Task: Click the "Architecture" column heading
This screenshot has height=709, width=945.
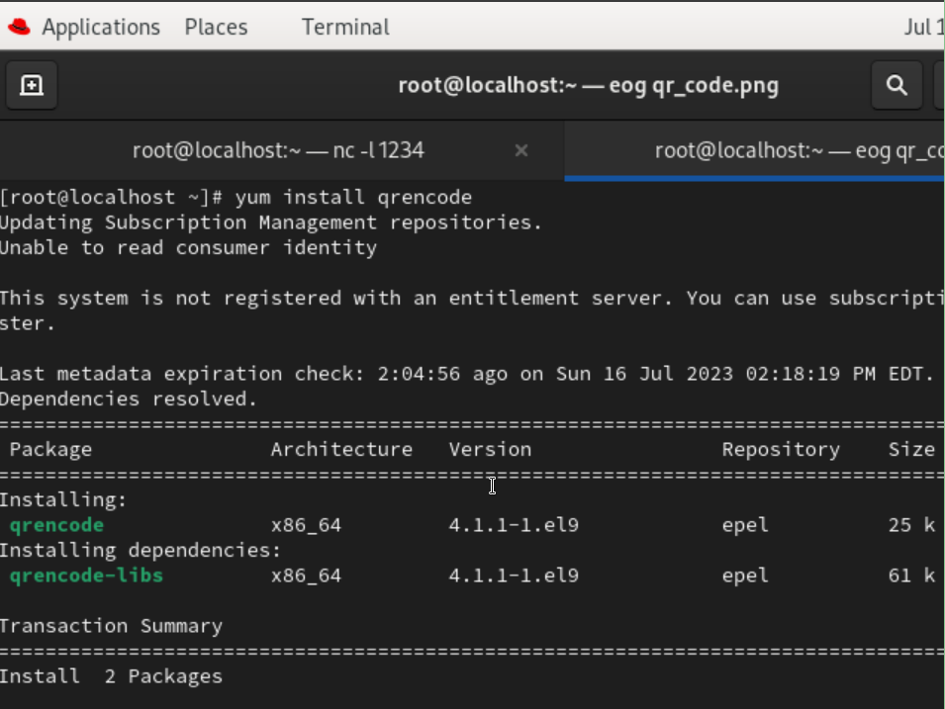Action: pos(341,449)
